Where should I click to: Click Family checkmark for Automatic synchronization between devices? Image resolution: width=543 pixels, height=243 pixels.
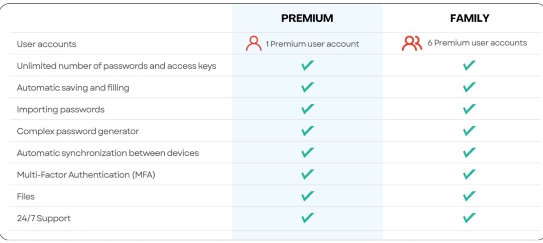pos(469,152)
